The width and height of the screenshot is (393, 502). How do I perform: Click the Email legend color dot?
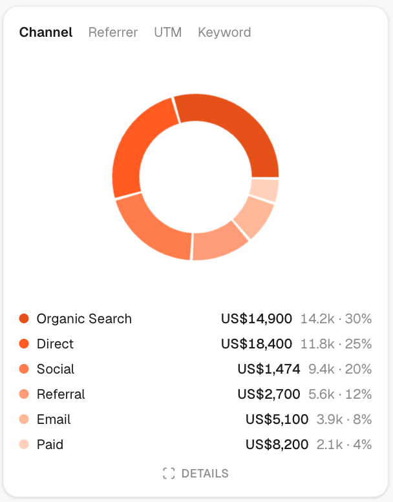[x=24, y=419]
